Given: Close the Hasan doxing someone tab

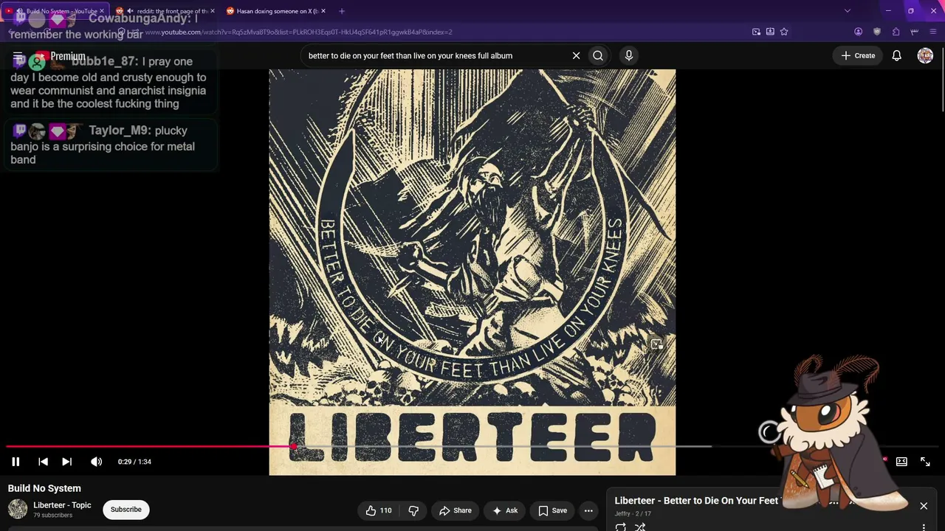Looking at the screenshot, I should (323, 11).
